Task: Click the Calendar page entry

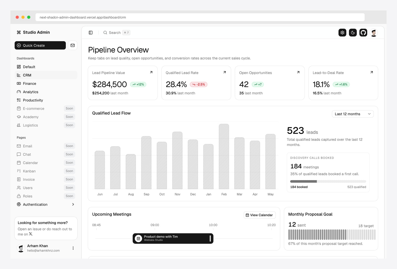Action: pyautogui.click(x=46, y=163)
